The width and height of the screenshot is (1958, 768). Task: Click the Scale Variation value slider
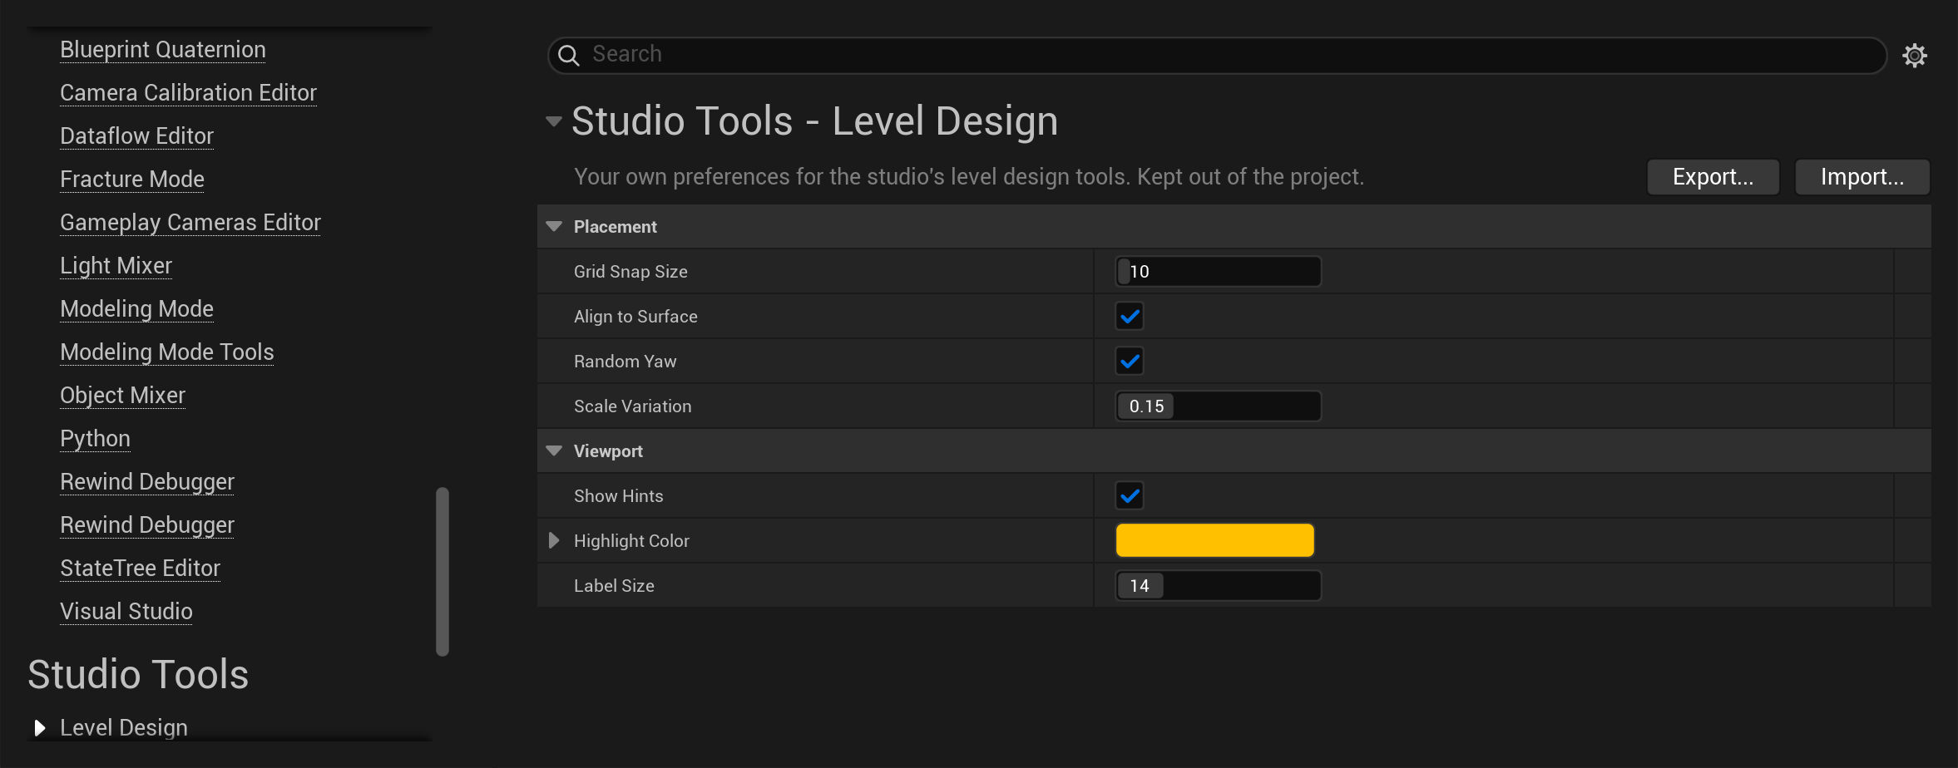(1218, 406)
